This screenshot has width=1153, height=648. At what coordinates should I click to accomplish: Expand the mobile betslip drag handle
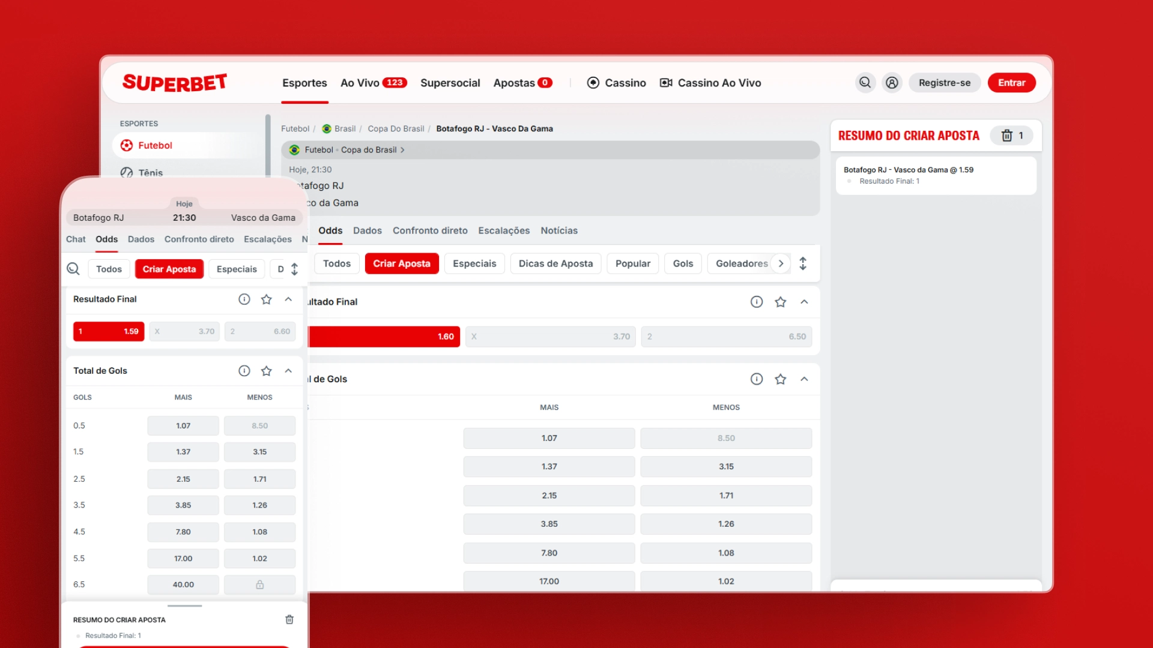tap(184, 606)
